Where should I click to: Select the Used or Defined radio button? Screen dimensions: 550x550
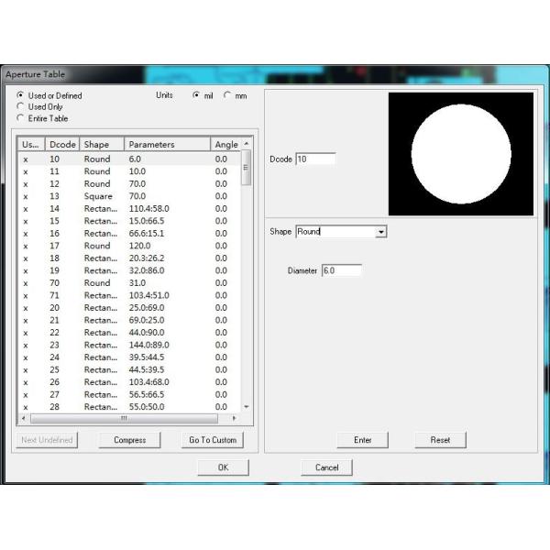[21, 95]
